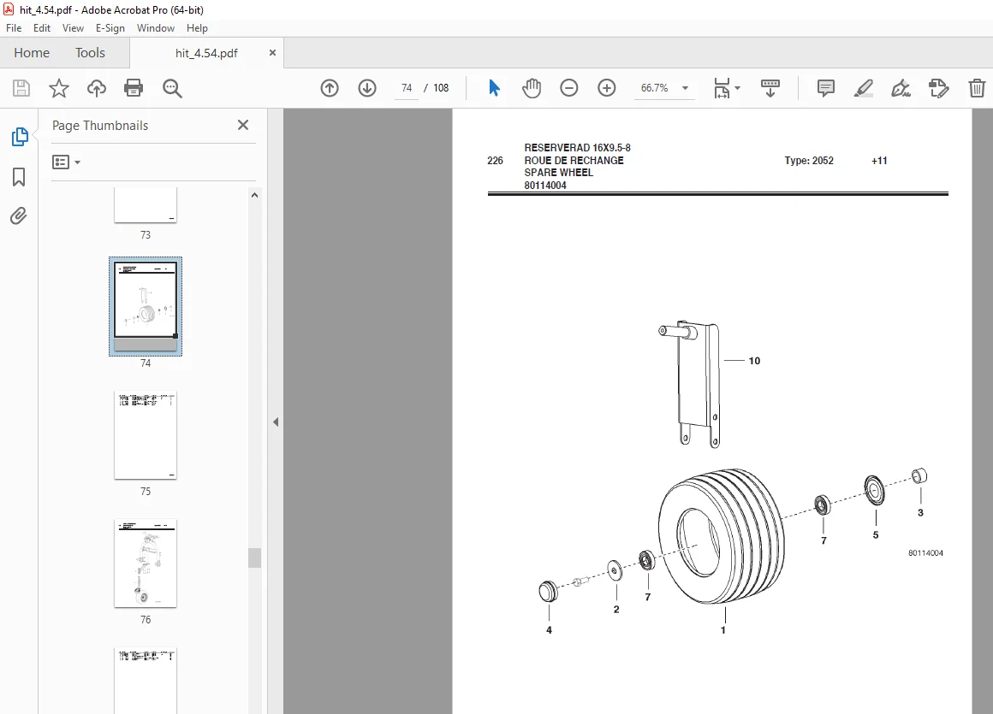The width and height of the screenshot is (993, 714).
Task: Click the Delete trash icon
Action: tap(977, 88)
